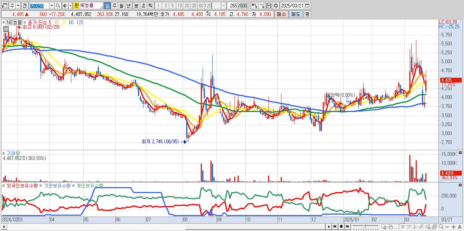Expand the stock code history dropdown
This screenshot has width=464, height=231.
(x=52, y=6)
